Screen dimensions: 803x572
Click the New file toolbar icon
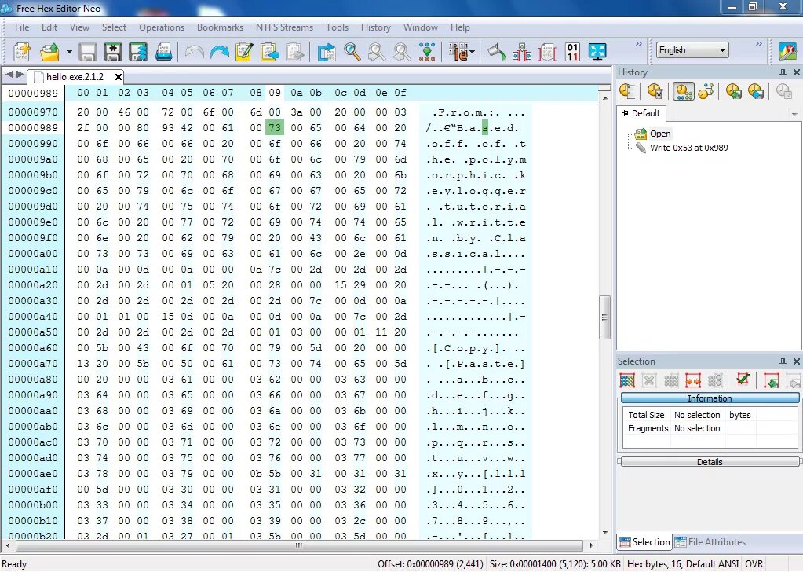[x=22, y=52]
